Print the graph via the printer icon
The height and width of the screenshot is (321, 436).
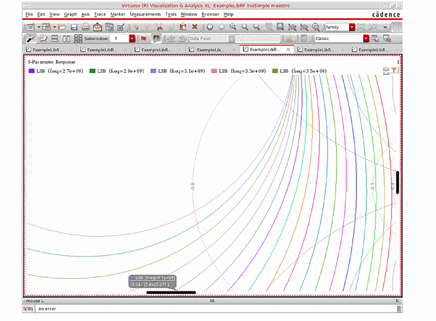pyautogui.click(x=86, y=27)
